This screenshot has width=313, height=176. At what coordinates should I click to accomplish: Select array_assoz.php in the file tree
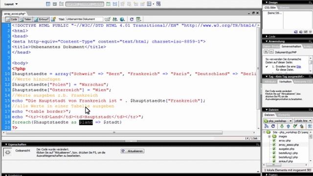(289, 145)
